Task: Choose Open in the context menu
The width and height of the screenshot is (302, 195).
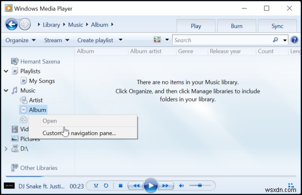Action: pyautogui.click(x=83, y=121)
